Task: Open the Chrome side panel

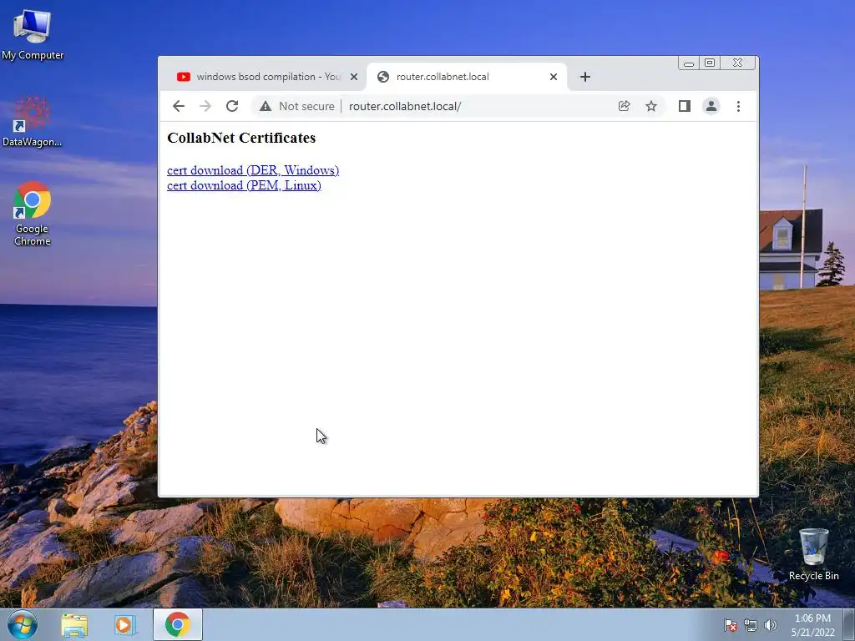Action: [x=685, y=106]
